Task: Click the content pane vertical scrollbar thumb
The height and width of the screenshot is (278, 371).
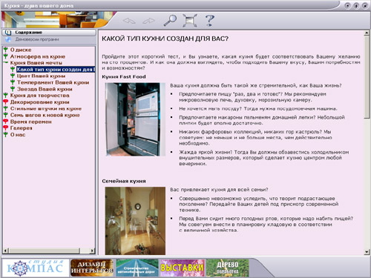Action: click(x=367, y=77)
